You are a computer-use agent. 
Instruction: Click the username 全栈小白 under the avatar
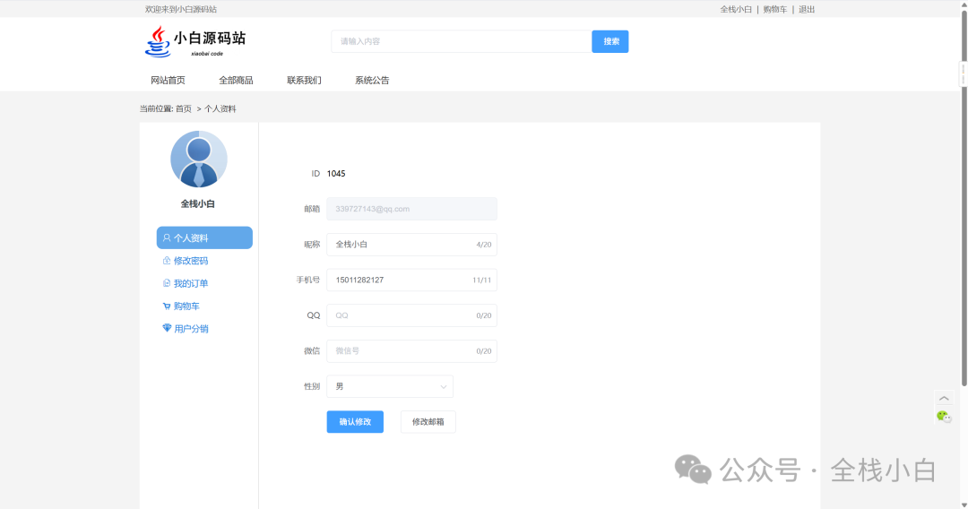(197, 203)
